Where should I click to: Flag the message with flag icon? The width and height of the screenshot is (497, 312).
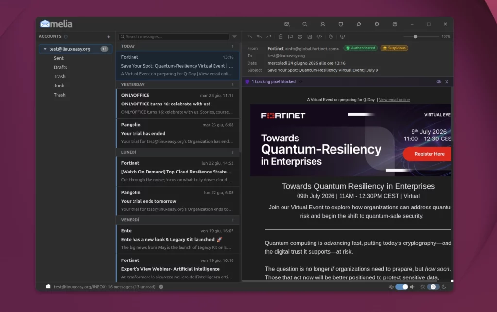click(290, 36)
